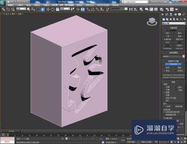187x144 pixels.
Task: Click the 图形合并 (ShapeMerge) button
Action: pyautogui.click(x=180, y=39)
